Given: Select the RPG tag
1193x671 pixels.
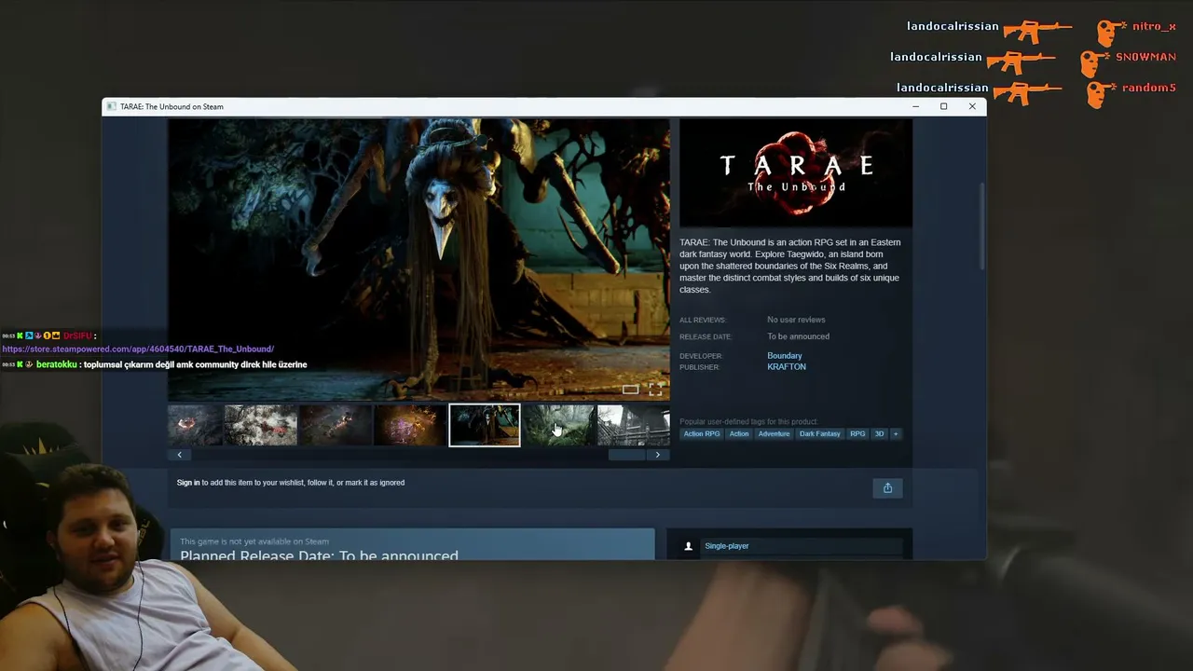Looking at the screenshot, I should (x=857, y=433).
